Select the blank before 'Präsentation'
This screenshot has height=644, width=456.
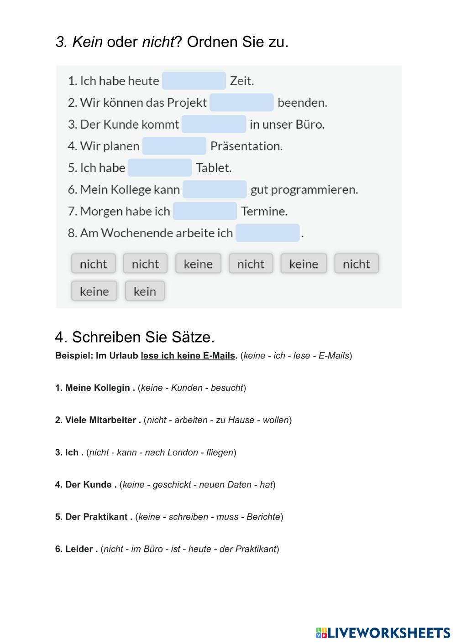(x=174, y=146)
